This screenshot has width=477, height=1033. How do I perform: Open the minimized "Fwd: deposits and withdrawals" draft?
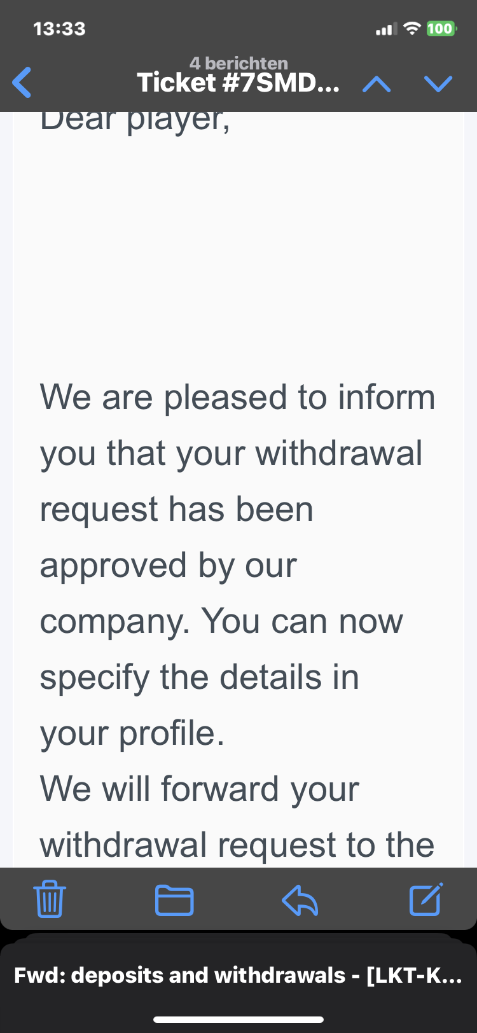(x=238, y=975)
